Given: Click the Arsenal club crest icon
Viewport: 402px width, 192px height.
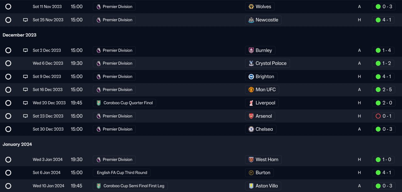Looking at the screenshot, I should tap(251, 116).
